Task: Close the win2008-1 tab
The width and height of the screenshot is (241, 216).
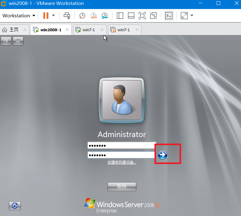Action: coord(67,30)
